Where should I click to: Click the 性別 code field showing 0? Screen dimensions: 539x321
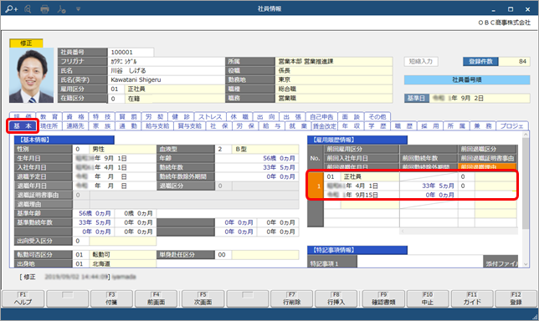point(80,149)
